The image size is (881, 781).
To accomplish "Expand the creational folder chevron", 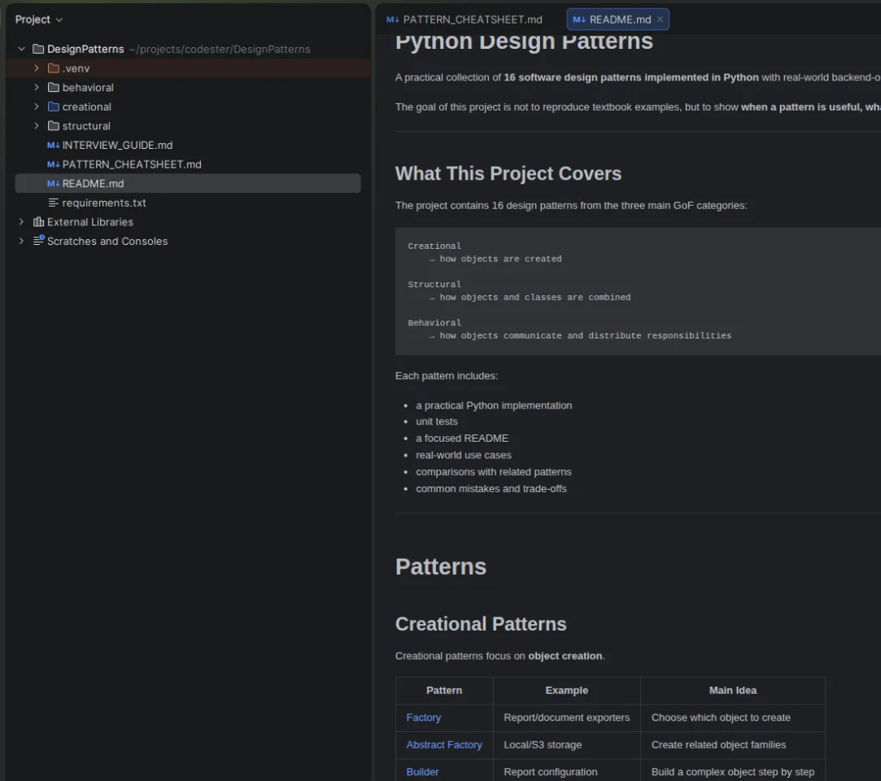I will 37,107.
